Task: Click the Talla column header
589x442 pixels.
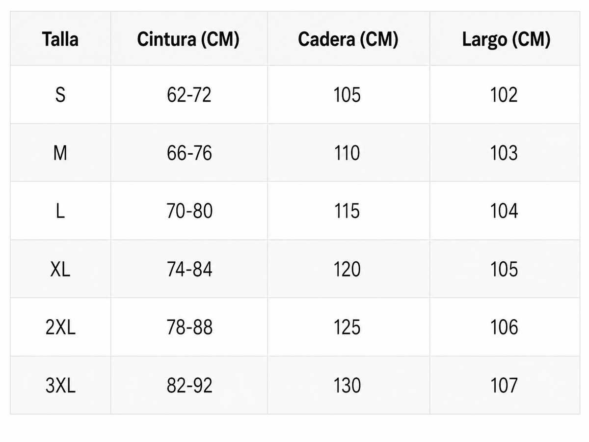Action: pos(60,39)
